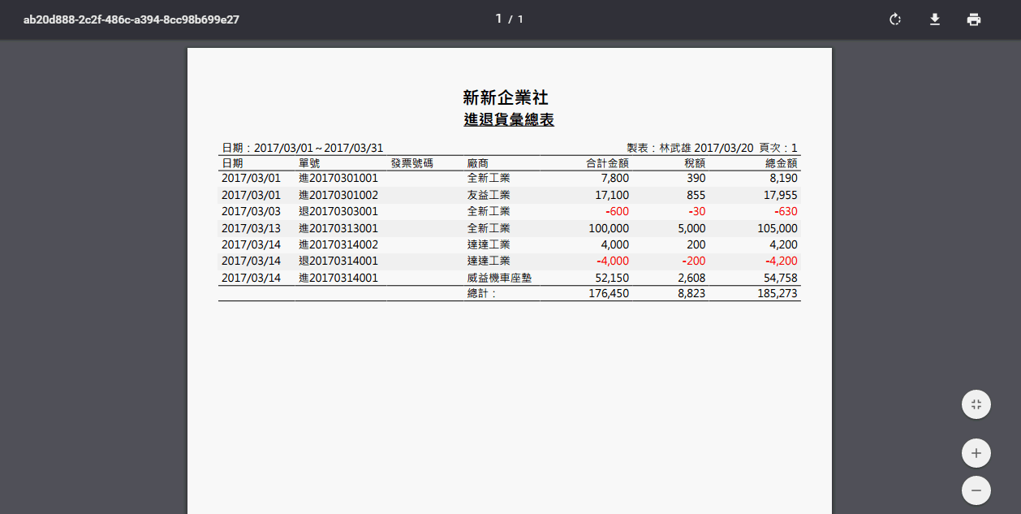Click the current page number field
1021x514 pixels.
click(x=498, y=19)
